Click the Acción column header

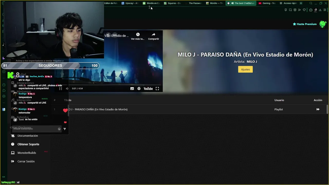coord(318,100)
